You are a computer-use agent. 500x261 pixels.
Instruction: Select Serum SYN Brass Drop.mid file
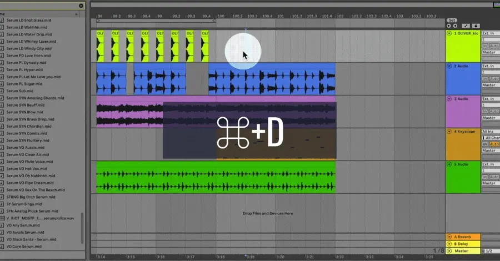(x=31, y=119)
